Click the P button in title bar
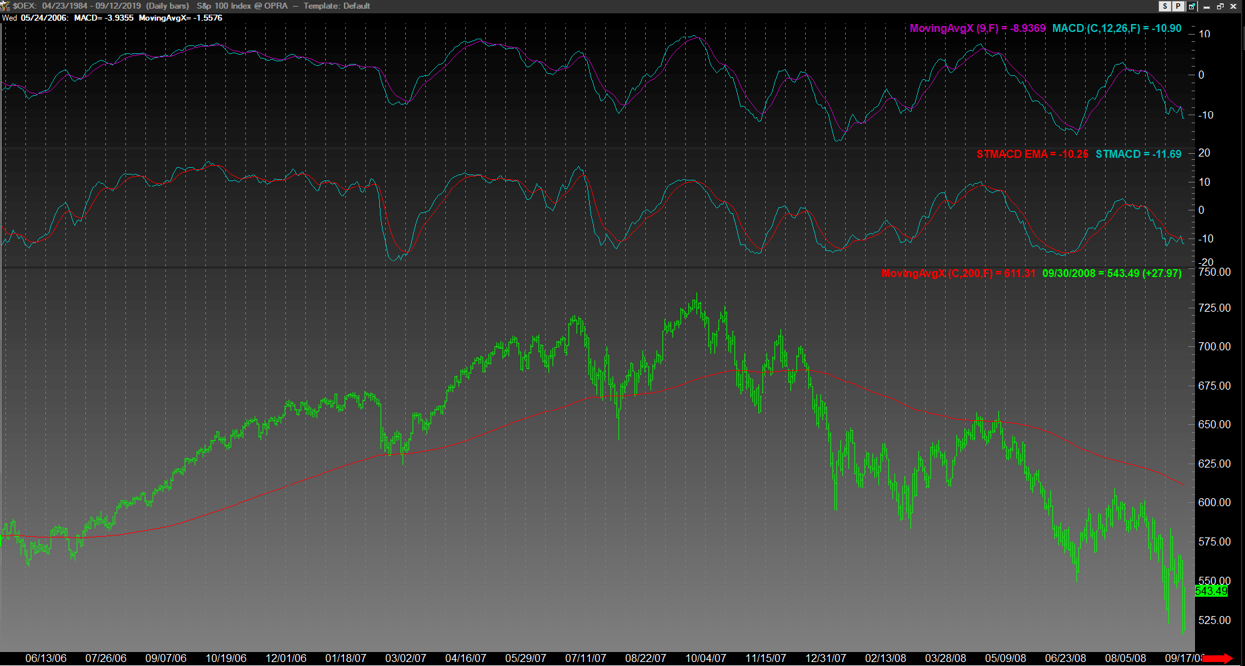Screen dimensions: 1245x666 click(1178, 6)
